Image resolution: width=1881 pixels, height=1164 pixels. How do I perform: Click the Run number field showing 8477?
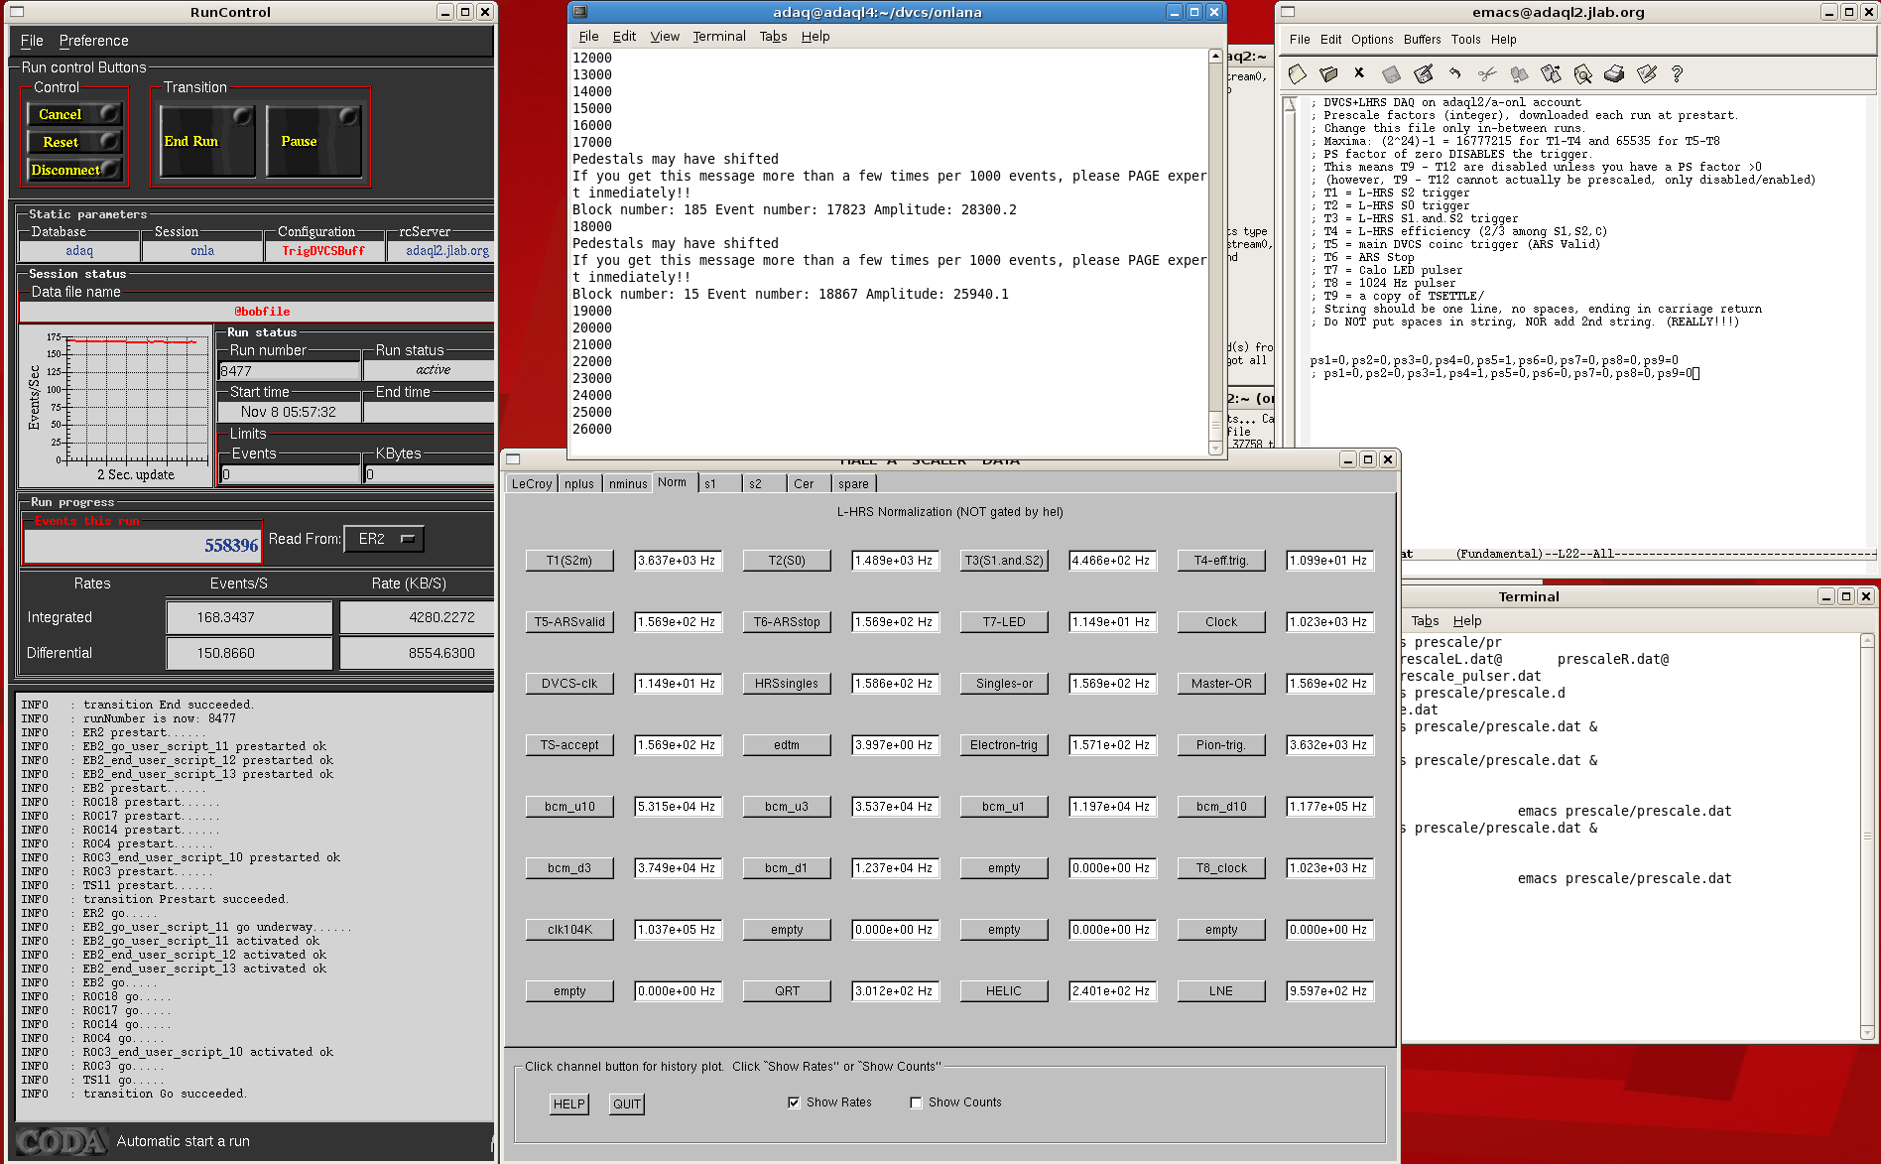[289, 371]
